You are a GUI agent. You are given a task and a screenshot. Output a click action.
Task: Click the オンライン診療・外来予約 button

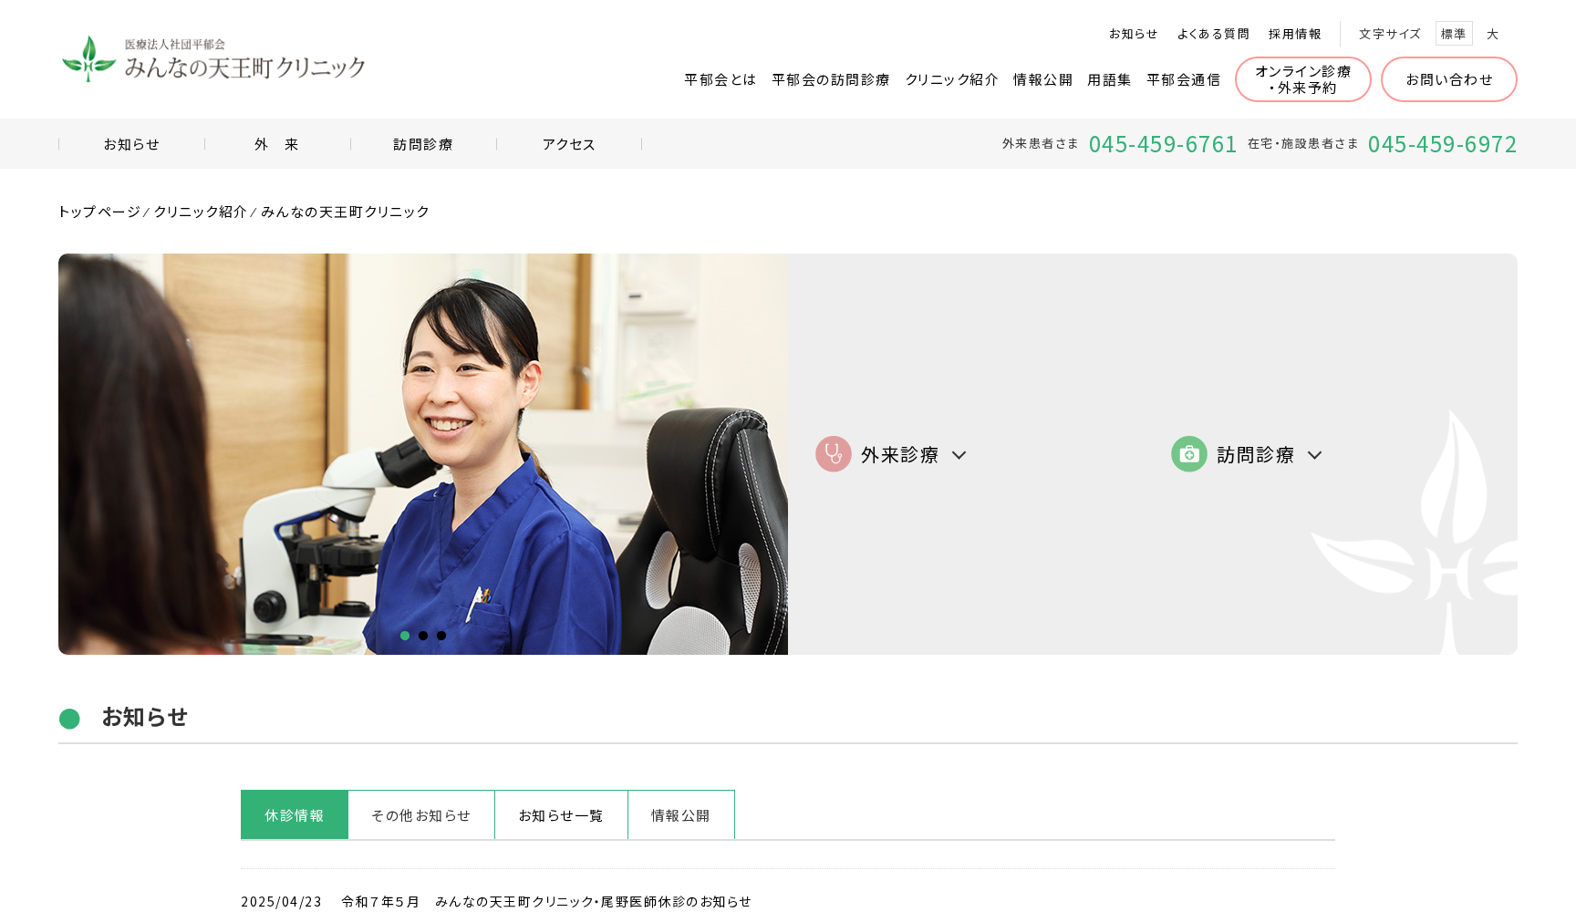tap(1302, 79)
